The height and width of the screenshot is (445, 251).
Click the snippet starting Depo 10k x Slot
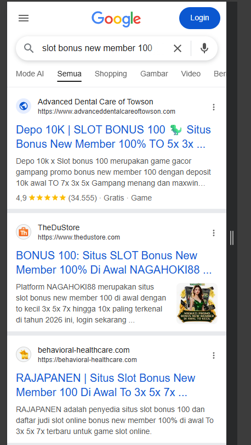113,173
